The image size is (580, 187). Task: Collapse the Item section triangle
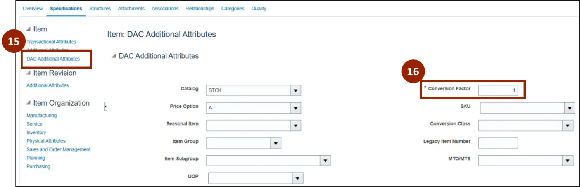click(28, 29)
